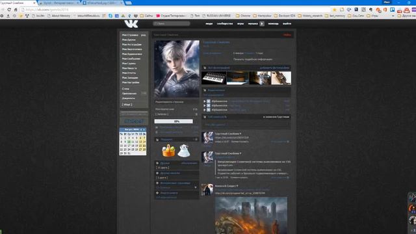416x234 pixels.
Task: Click the large profile avatar picture
Action: [x=177, y=69]
